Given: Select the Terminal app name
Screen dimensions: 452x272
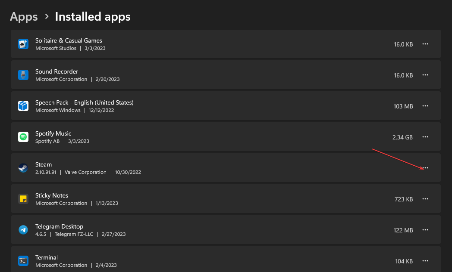Looking at the screenshot, I should coord(47,258).
